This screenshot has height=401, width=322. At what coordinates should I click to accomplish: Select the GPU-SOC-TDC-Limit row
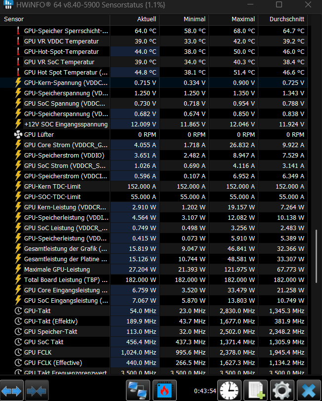coord(154,197)
